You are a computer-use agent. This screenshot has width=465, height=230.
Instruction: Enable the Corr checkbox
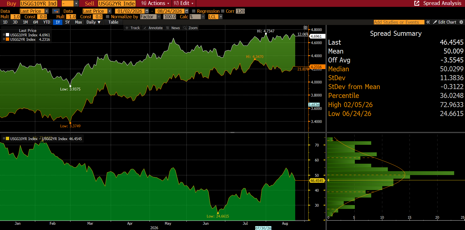(223, 11)
